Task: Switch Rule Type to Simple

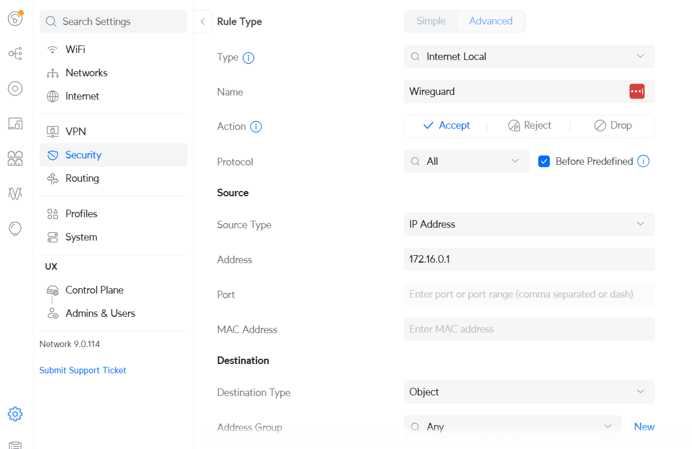Action: pos(430,21)
